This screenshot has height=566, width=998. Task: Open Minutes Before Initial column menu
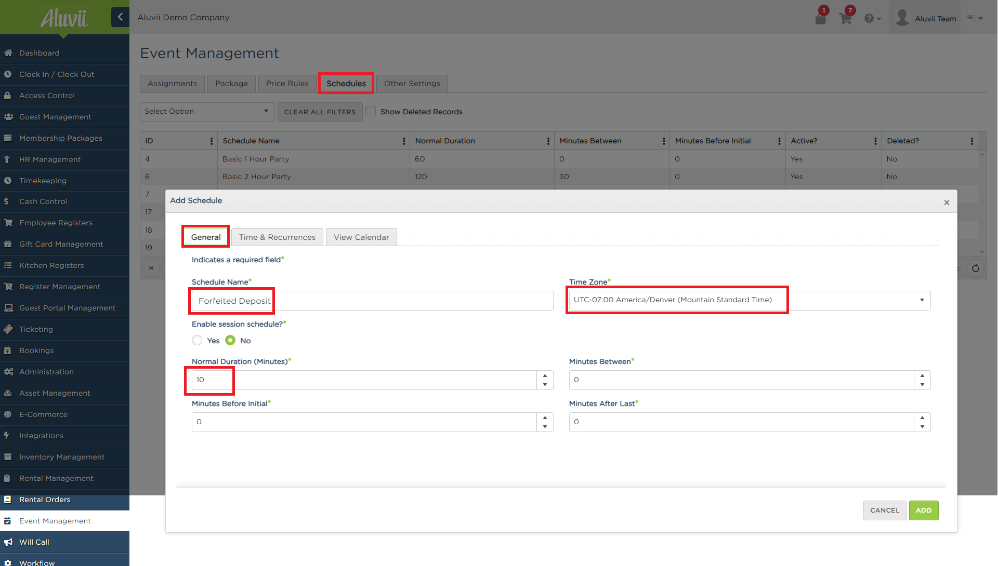pos(779,141)
